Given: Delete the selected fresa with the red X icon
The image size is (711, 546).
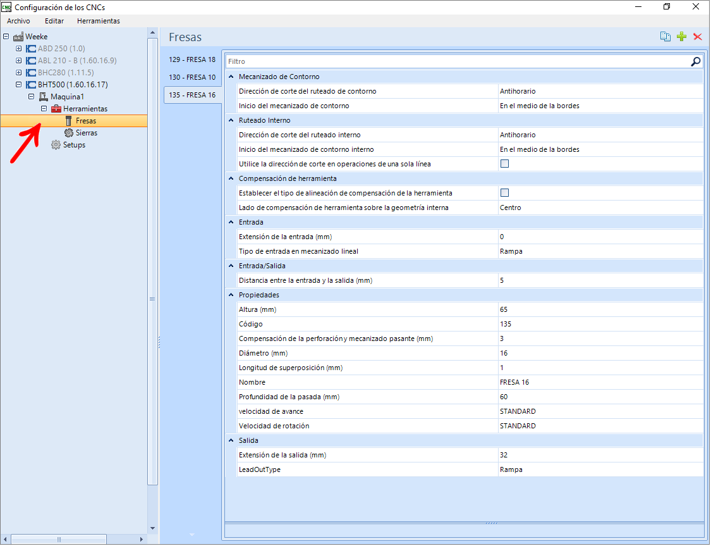Looking at the screenshot, I should click(697, 37).
